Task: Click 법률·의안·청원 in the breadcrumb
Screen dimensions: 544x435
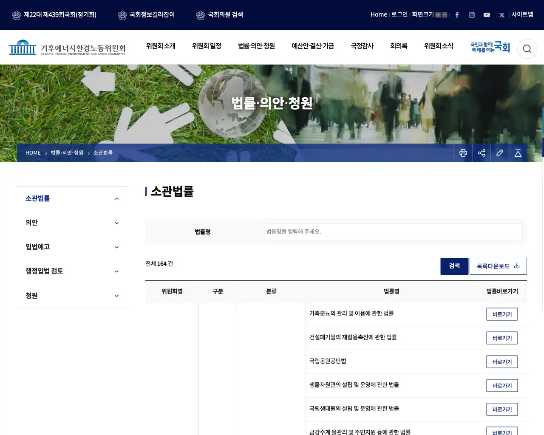Action: coord(67,153)
